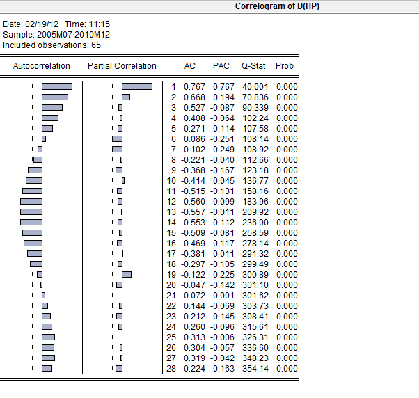Screen dimensions: 419x398
Task: Click the AC column header
Action: tap(190, 66)
